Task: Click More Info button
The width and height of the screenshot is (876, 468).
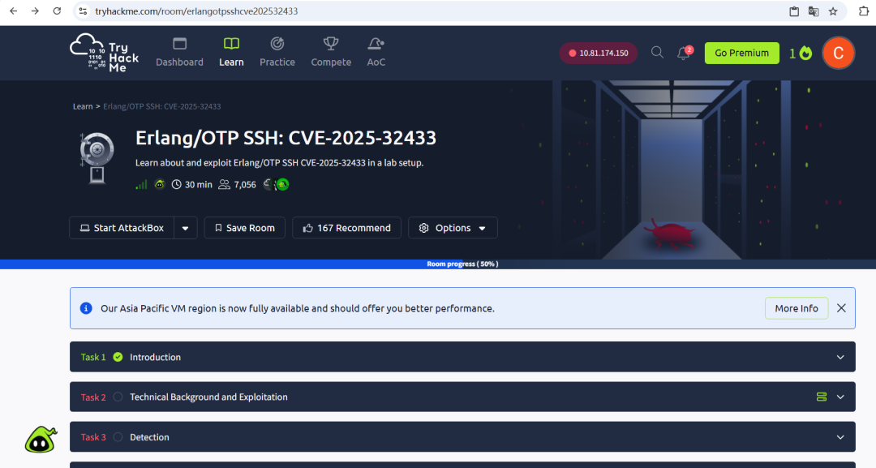Action: point(797,308)
